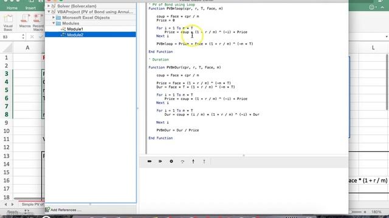Collapse the Excel ribbon chevron
Screen dimensions: 389x218
pyautogui.click(x=382, y=7)
